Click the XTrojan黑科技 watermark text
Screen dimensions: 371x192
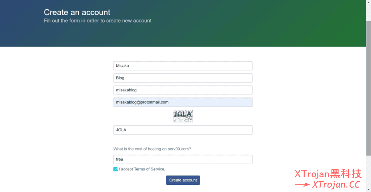pyautogui.click(x=328, y=174)
